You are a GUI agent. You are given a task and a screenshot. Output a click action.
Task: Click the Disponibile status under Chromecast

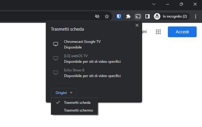pyautogui.click(x=73, y=47)
